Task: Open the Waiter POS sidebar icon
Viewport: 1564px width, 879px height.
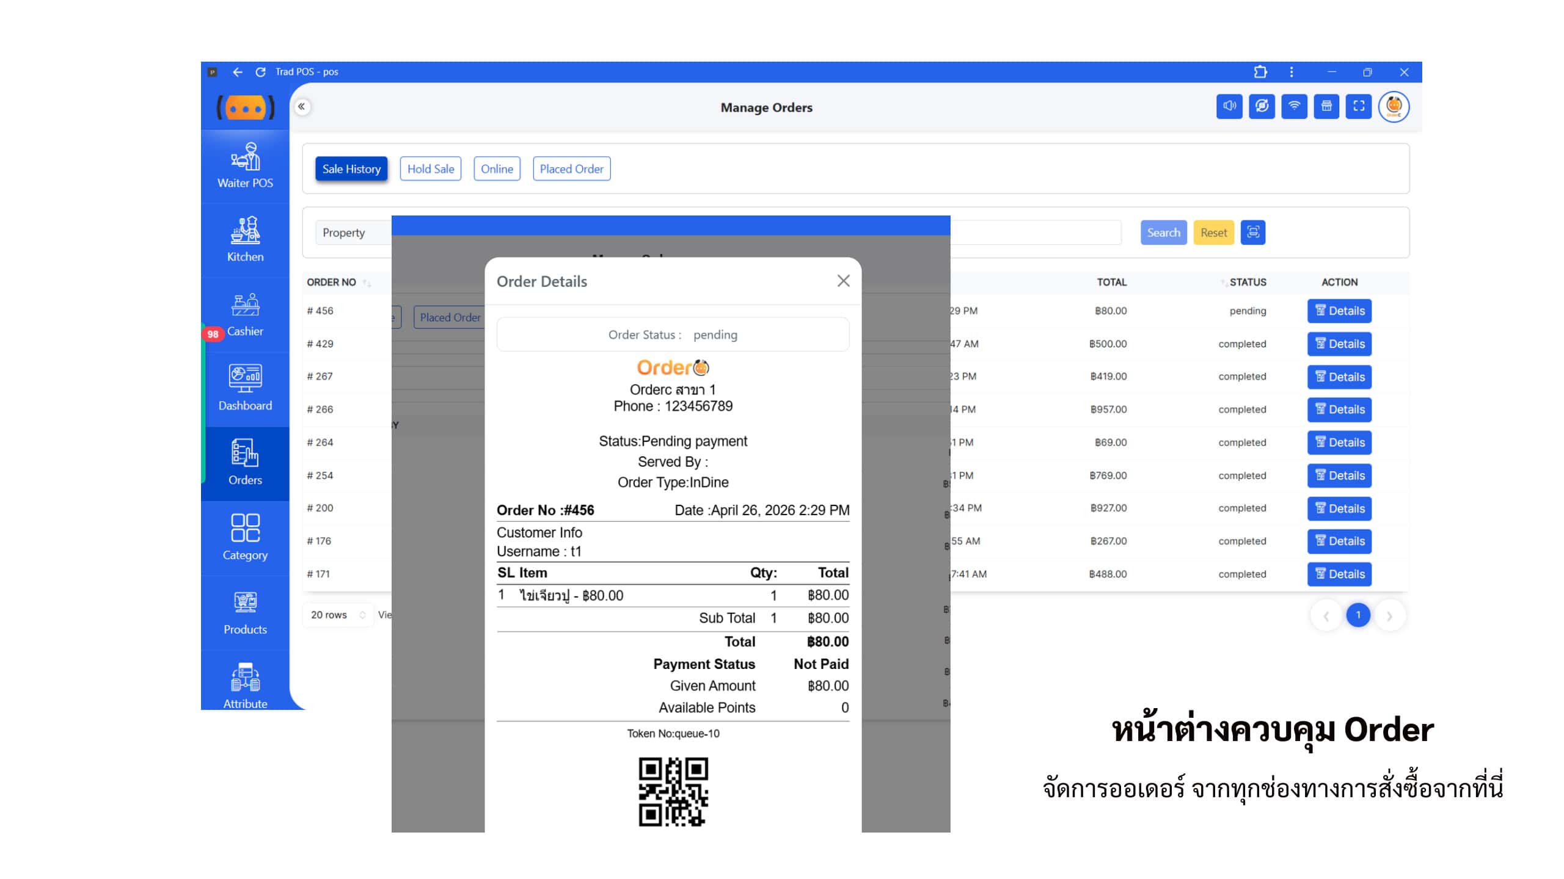Action: click(x=245, y=165)
